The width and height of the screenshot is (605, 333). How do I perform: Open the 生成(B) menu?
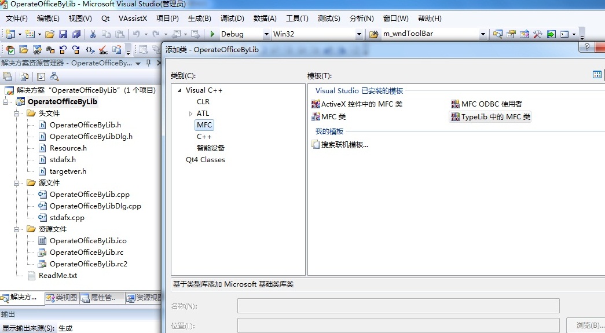[200, 19]
